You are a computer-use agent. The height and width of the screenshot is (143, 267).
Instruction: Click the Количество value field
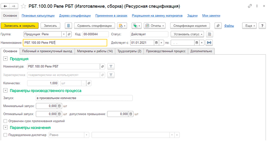43,83
